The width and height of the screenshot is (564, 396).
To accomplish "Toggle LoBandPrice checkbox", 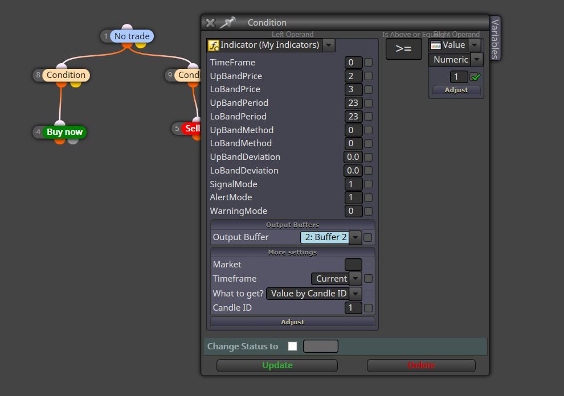I will (x=369, y=89).
